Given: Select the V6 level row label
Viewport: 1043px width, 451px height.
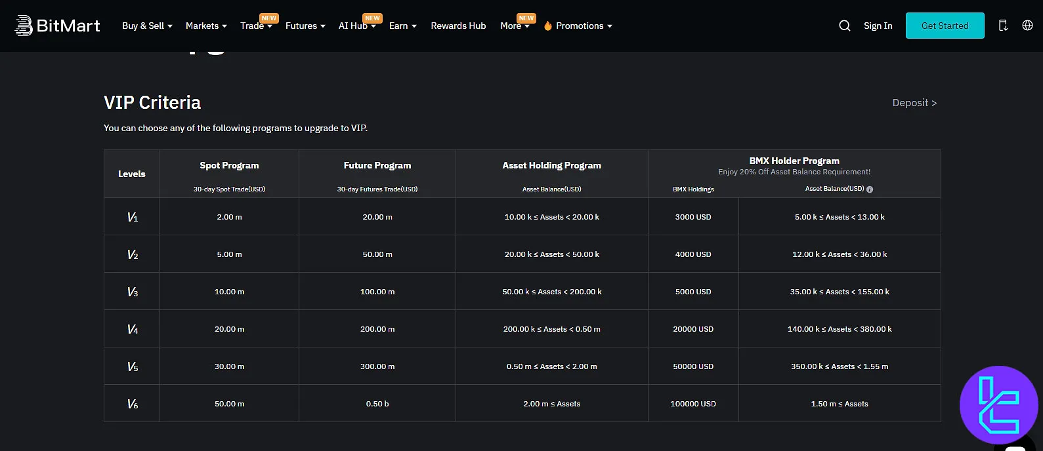Looking at the screenshot, I should pyautogui.click(x=132, y=404).
